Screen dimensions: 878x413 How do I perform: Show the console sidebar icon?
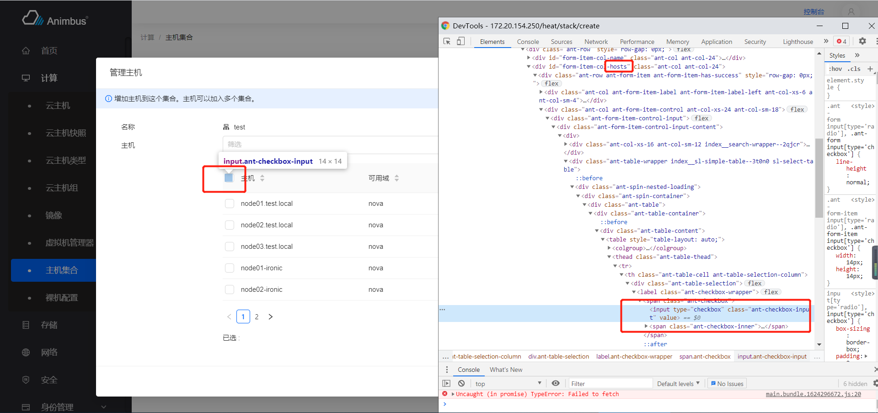click(446, 384)
